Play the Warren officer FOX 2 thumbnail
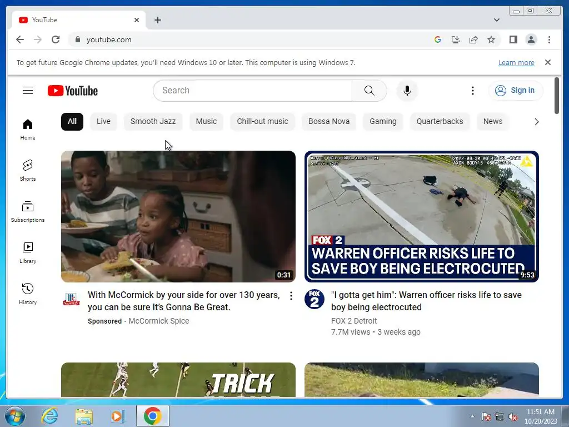Image resolution: width=569 pixels, height=427 pixels. [x=422, y=216]
